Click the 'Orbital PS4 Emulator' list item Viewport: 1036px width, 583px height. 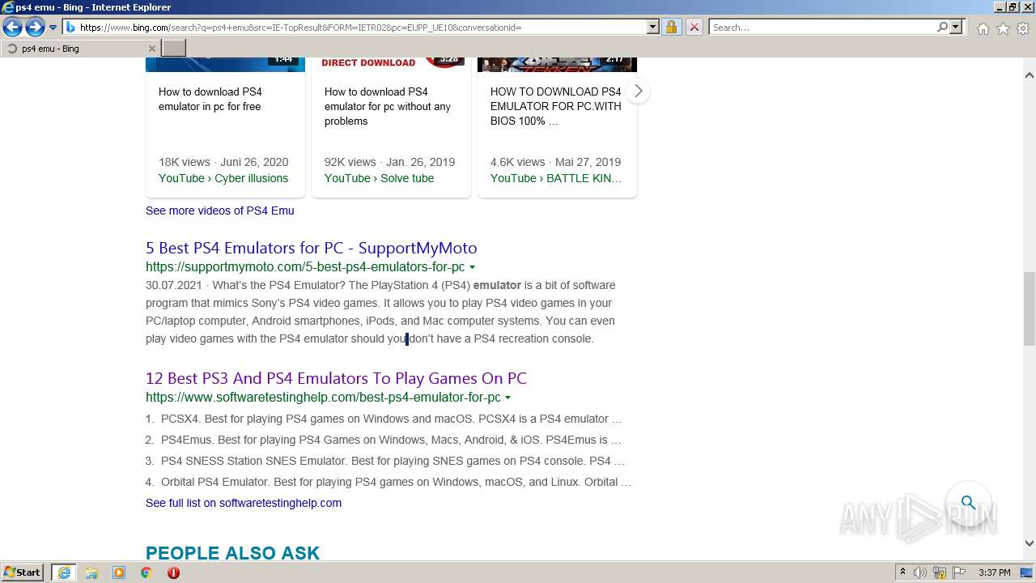coord(397,482)
